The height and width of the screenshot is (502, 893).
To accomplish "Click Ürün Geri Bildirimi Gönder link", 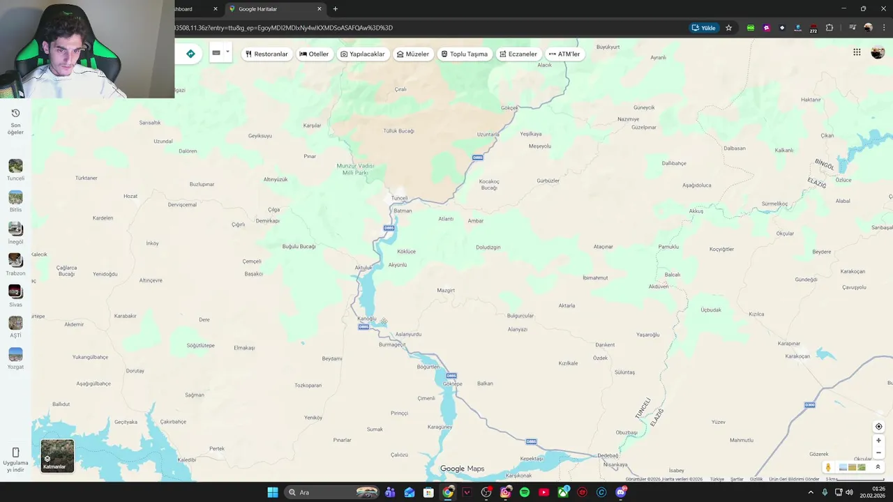I will click(794, 479).
